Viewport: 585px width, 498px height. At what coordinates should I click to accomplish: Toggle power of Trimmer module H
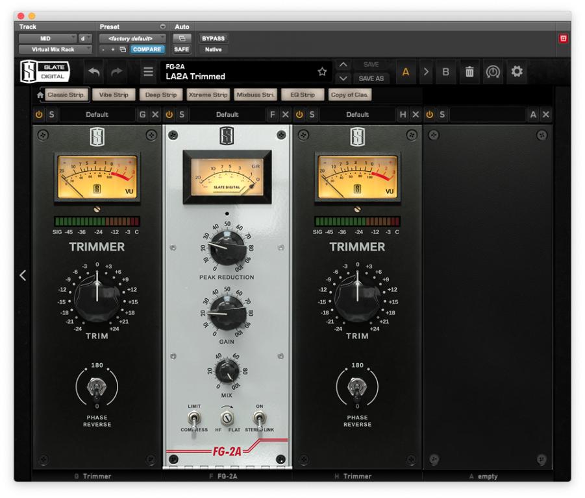point(299,115)
